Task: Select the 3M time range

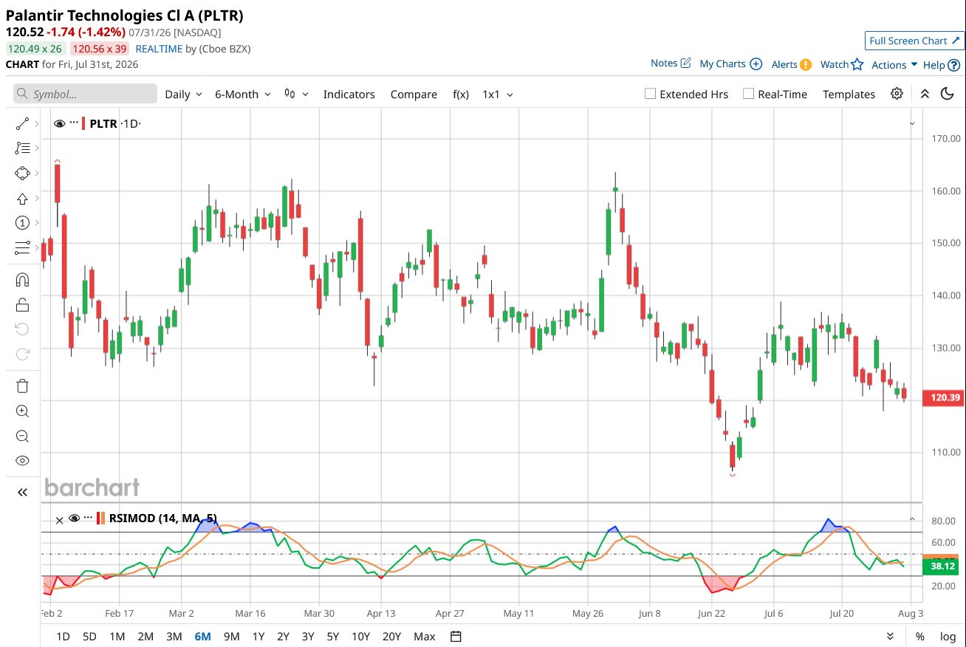Action: click(x=174, y=637)
